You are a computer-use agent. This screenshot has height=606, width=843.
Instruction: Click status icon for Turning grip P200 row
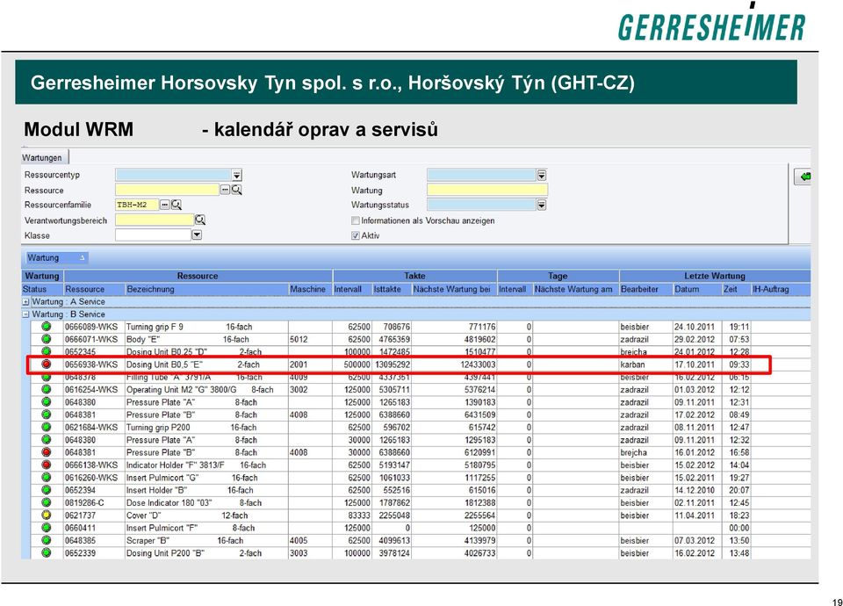click(47, 428)
